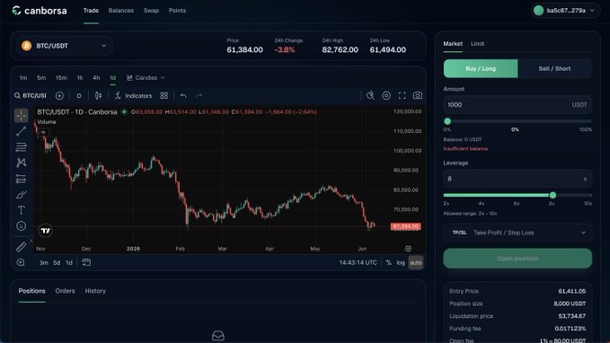The height and width of the screenshot is (343, 610).
Task: Click the leverage slider handle
Action: 553,195
